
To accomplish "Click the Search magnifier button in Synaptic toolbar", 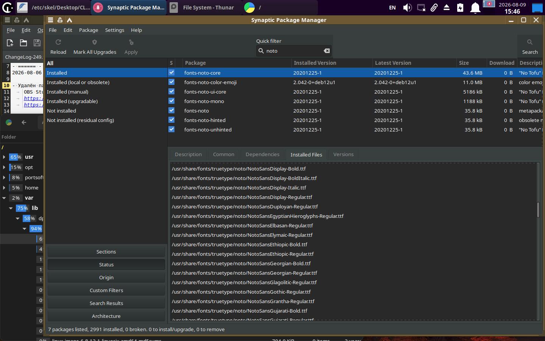I will pyautogui.click(x=530, y=47).
